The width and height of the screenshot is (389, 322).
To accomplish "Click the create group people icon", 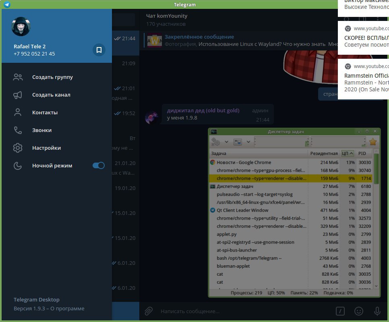I will click(x=18, y=77).
